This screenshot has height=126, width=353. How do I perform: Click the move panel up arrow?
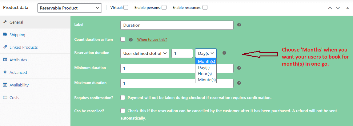point(330,8)
